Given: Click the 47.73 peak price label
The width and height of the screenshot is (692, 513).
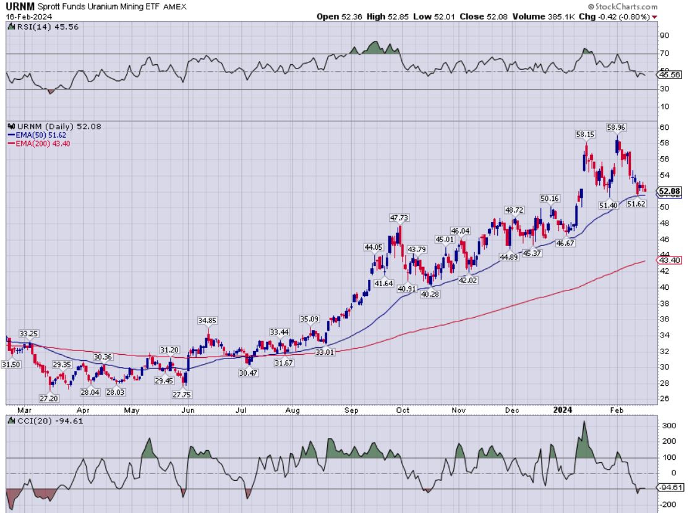Looking at the screenshot, I should pyautogui.click(x=399, y=218).
